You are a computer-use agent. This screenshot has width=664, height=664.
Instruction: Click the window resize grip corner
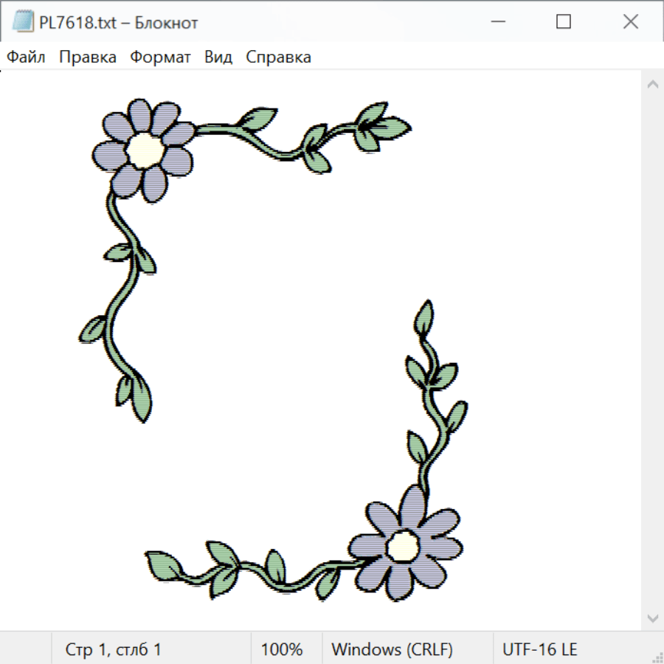pos(657,657)
